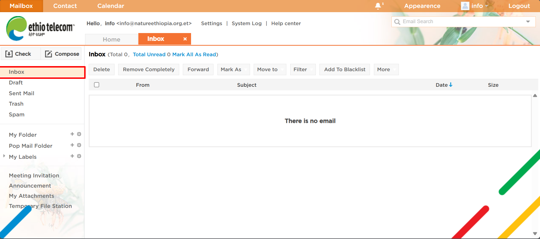Click the Email Search magnifier icon
Image resolution: width=540 pixels, height=239 pixels.
[x=397, y=22]
